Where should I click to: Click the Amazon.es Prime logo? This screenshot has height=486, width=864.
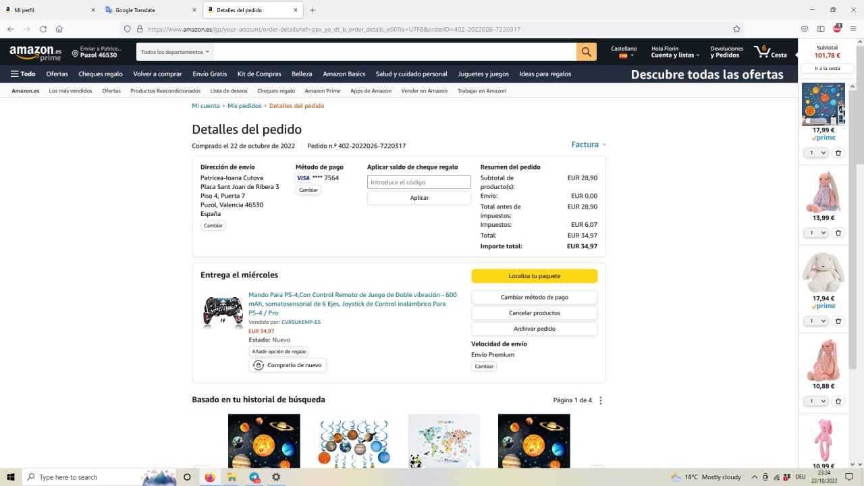pyautogui.click(x=36, y=53)
